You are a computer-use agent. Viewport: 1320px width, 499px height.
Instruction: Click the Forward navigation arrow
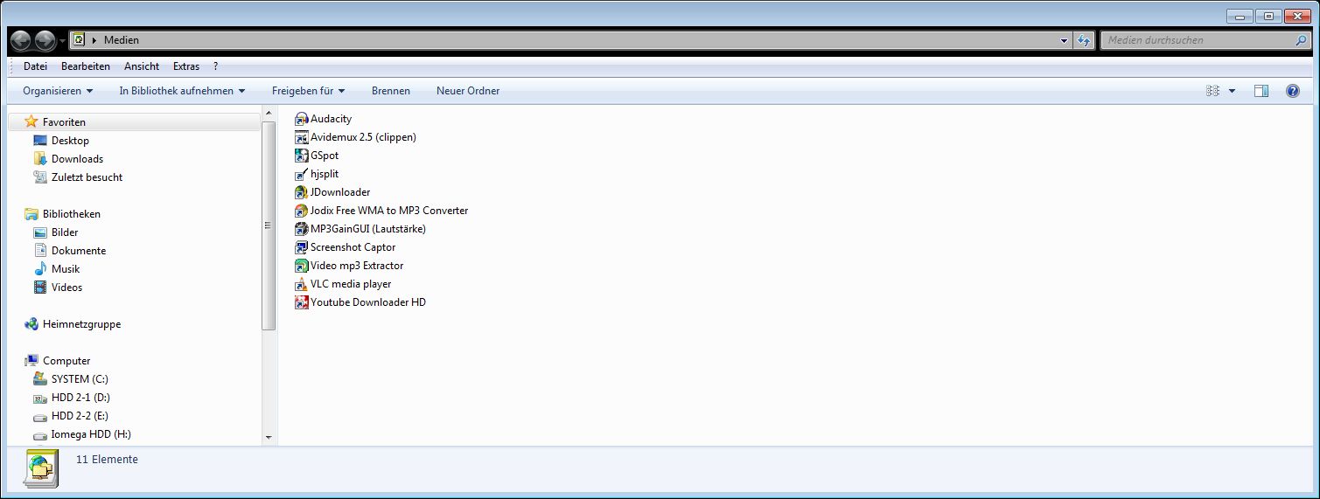click(x=45, y=40)
